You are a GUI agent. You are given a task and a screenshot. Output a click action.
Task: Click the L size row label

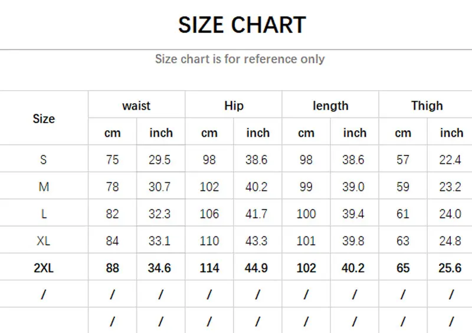pos(44,214)
